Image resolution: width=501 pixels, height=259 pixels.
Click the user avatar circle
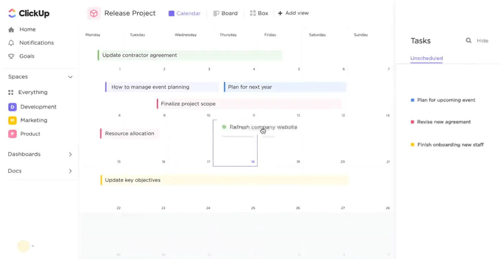(23, 246)
